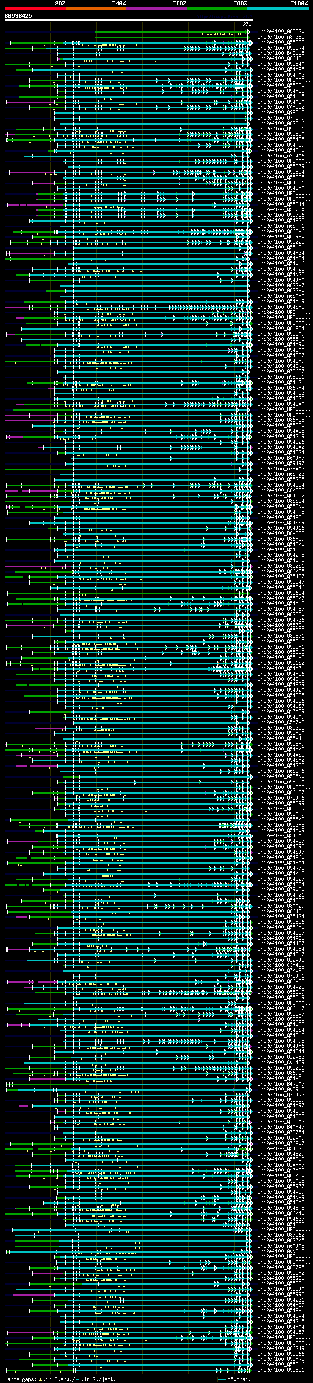This screenshot has width=313, height=1383.
Task: Open hit UniRef100_B0G118
Action: click(281, 53)
